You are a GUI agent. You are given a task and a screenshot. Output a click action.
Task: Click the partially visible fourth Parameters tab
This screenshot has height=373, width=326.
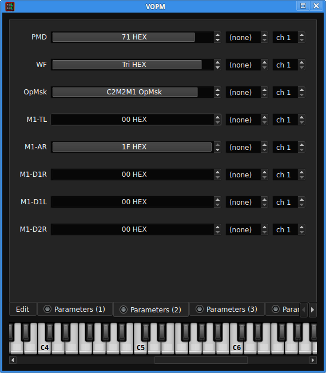[x=283, y=309]
